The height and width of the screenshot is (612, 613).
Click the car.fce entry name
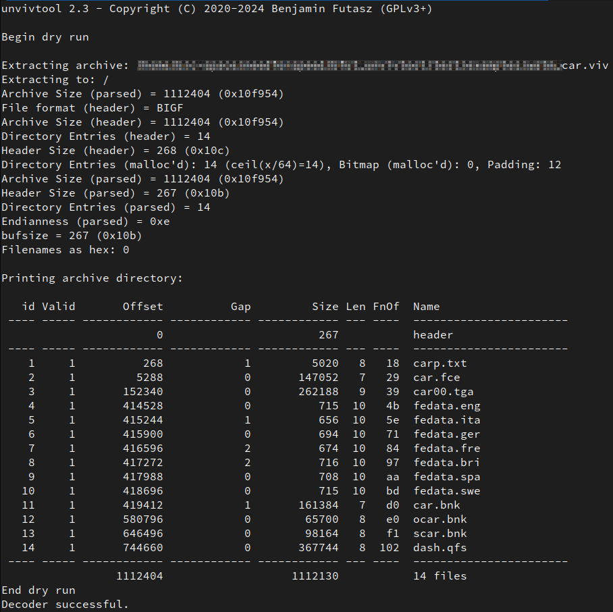click(x=436, y=378)
